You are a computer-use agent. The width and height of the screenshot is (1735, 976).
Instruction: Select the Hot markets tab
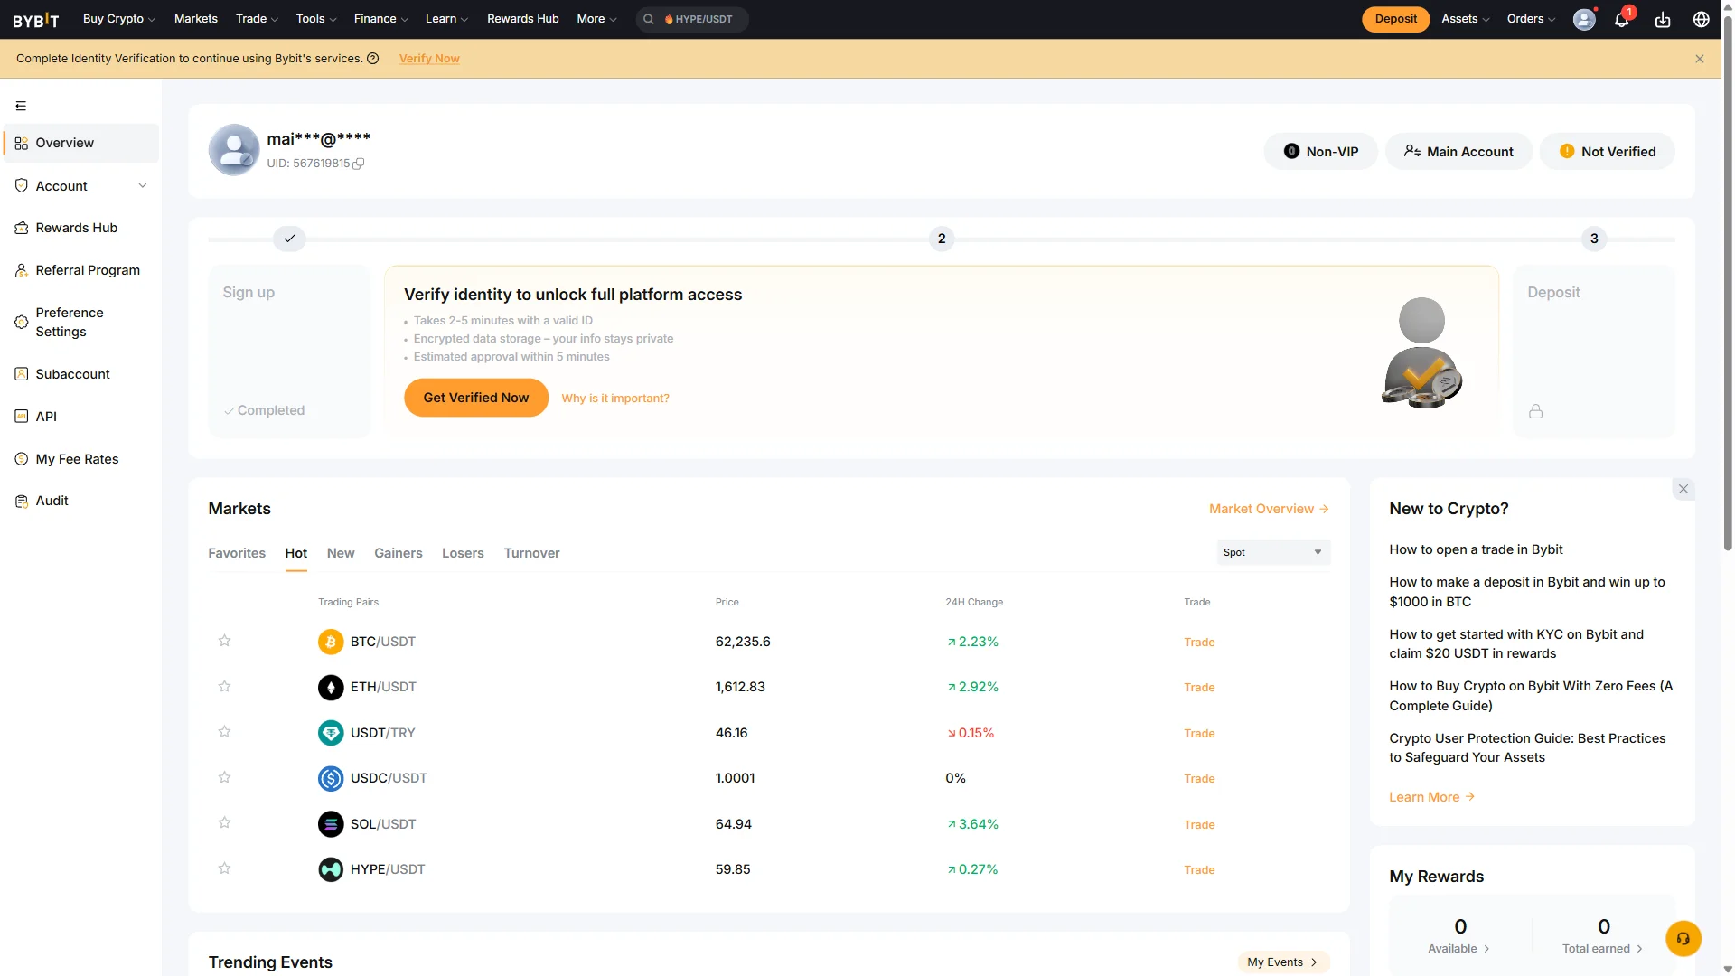pyautogui.click(x=296, y=553)
